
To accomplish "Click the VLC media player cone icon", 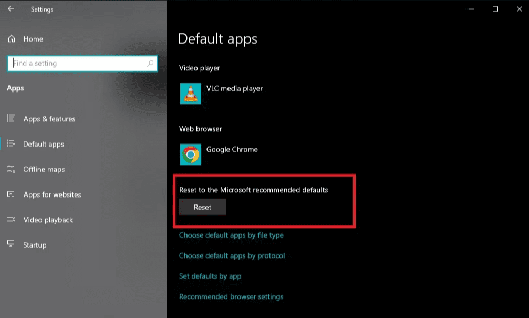I will click(x=190, y=94).
